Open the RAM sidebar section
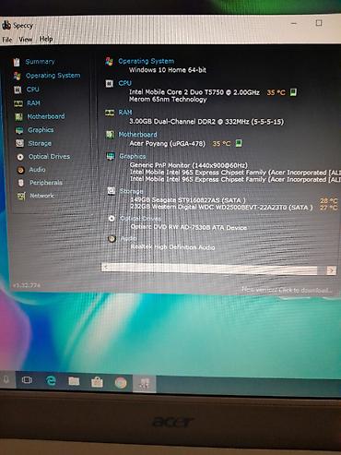This screenshot has height=455, width=341. point(33,103)
